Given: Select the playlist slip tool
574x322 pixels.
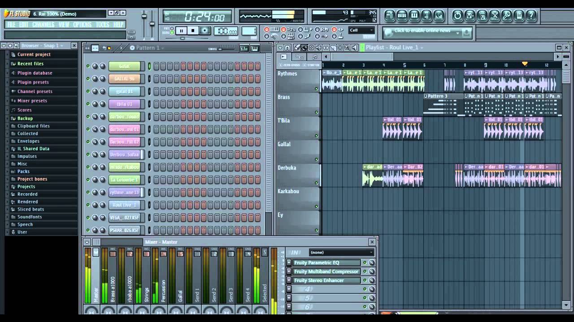Looking at the screenshot, I should [326, 47].
